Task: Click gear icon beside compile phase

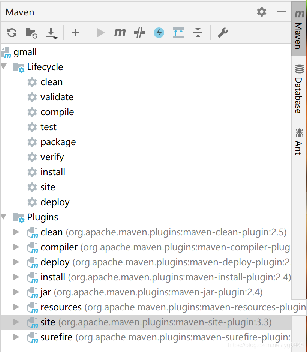Action: 32,112
